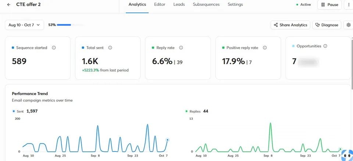Click Share Analytics button
Viewport: 353px width, 161px height.
(290, 25)
